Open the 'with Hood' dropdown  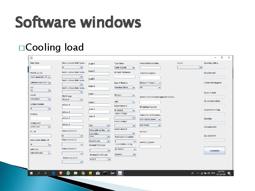pyautogui.click(x=150, y=125)
